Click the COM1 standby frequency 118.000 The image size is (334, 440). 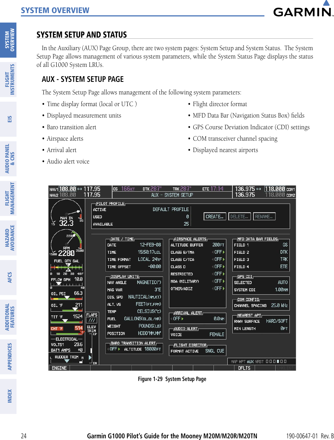[275, 189]
